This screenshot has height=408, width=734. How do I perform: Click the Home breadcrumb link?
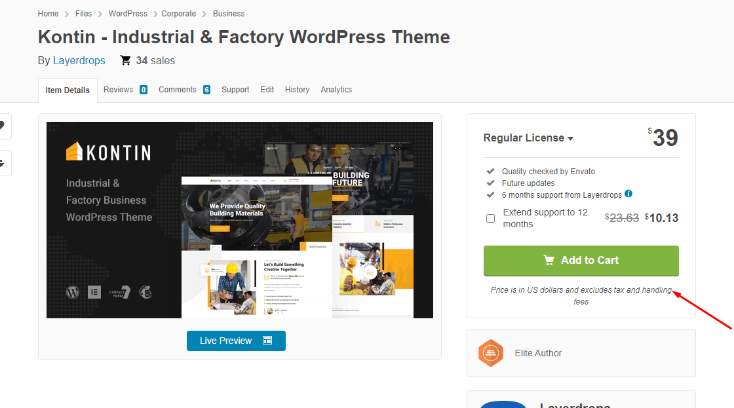[48, 14]
